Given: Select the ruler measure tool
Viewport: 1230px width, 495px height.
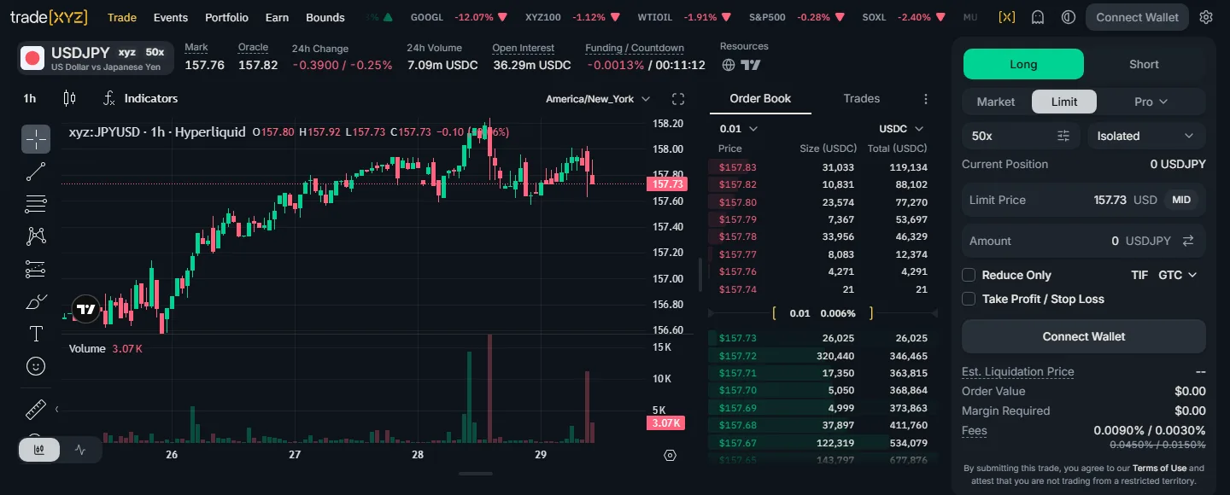Looking at the screenshot, I should coord(36,410).
